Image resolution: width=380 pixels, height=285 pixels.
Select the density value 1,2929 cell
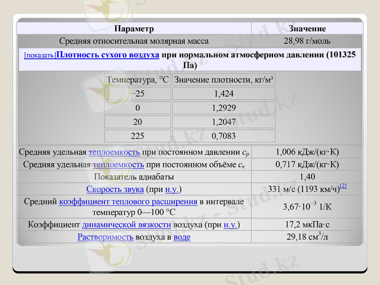coord(223,108)
